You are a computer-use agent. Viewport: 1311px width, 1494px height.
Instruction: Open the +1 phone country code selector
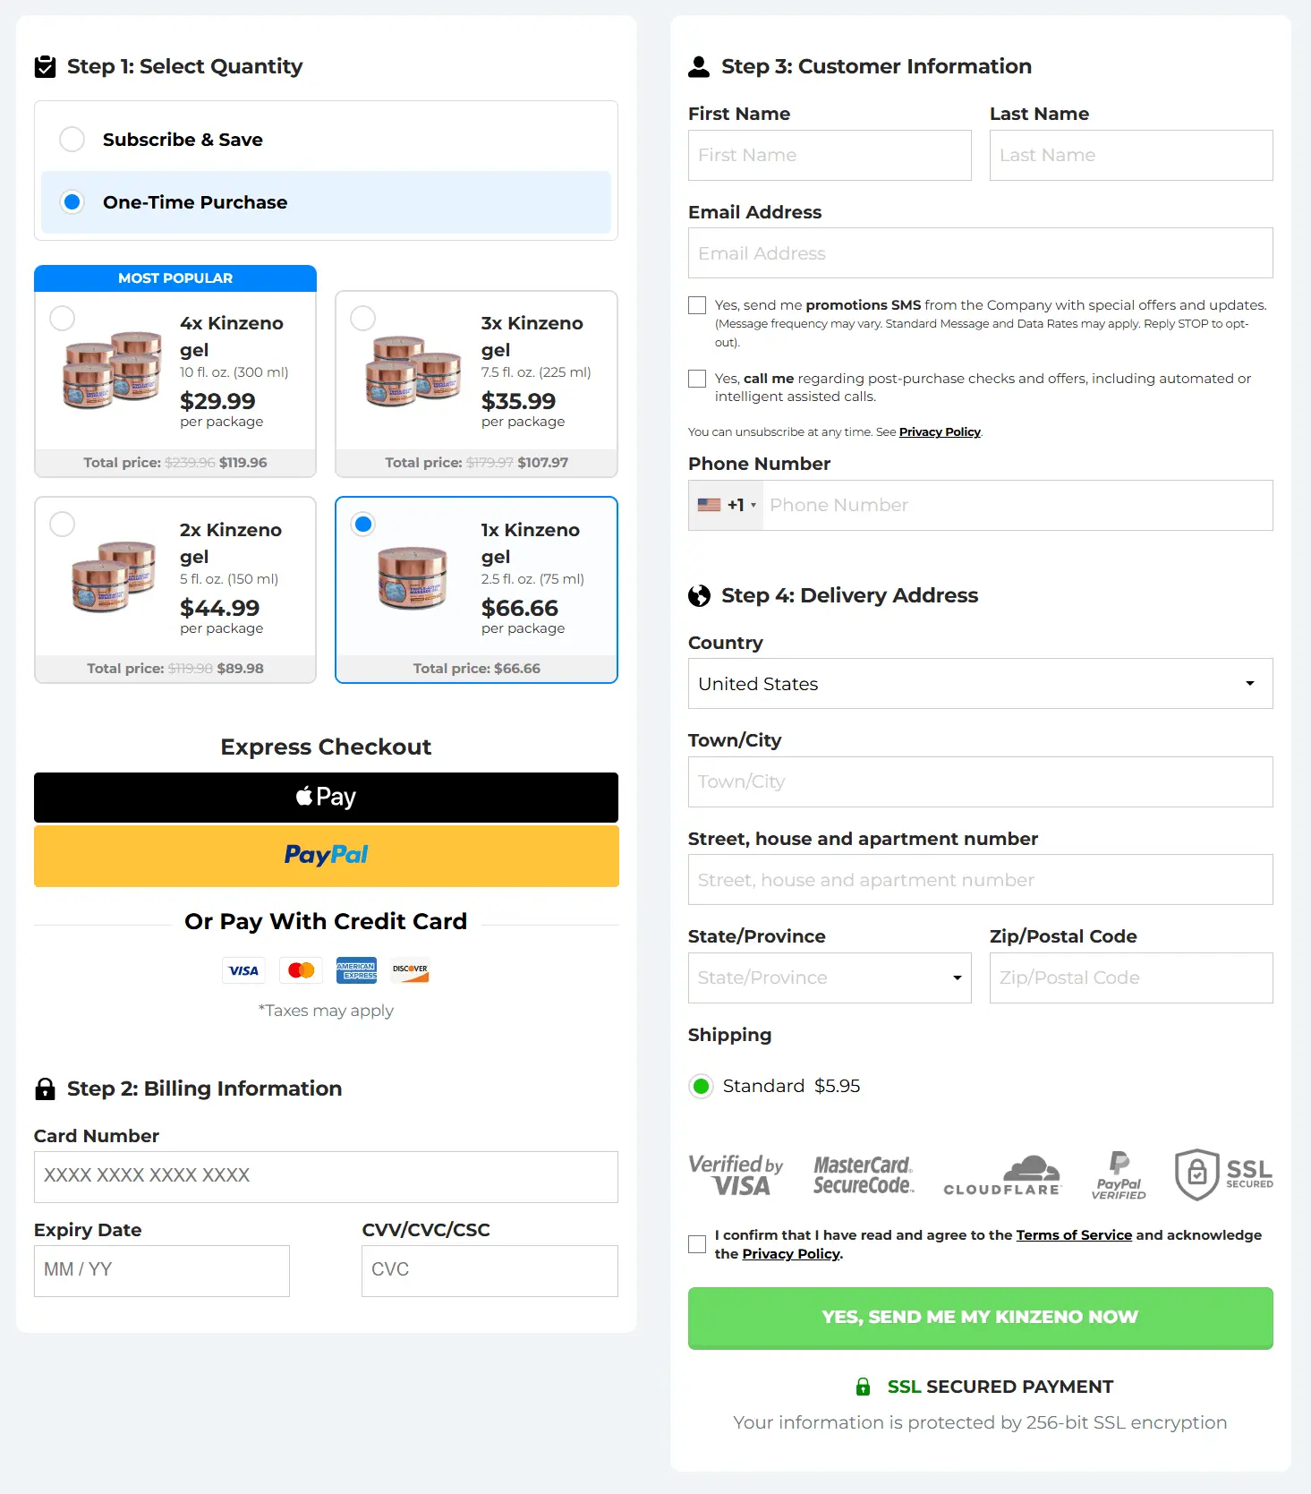click(x=727, y=505)
